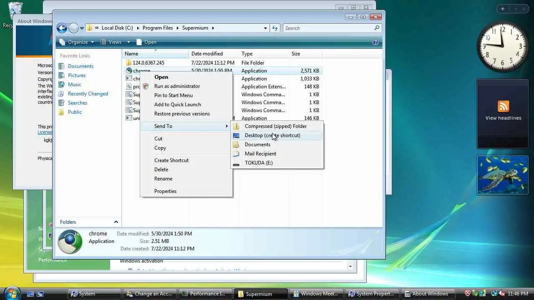
Task: Send to Documents from the submenu
Action: point(277,145)
